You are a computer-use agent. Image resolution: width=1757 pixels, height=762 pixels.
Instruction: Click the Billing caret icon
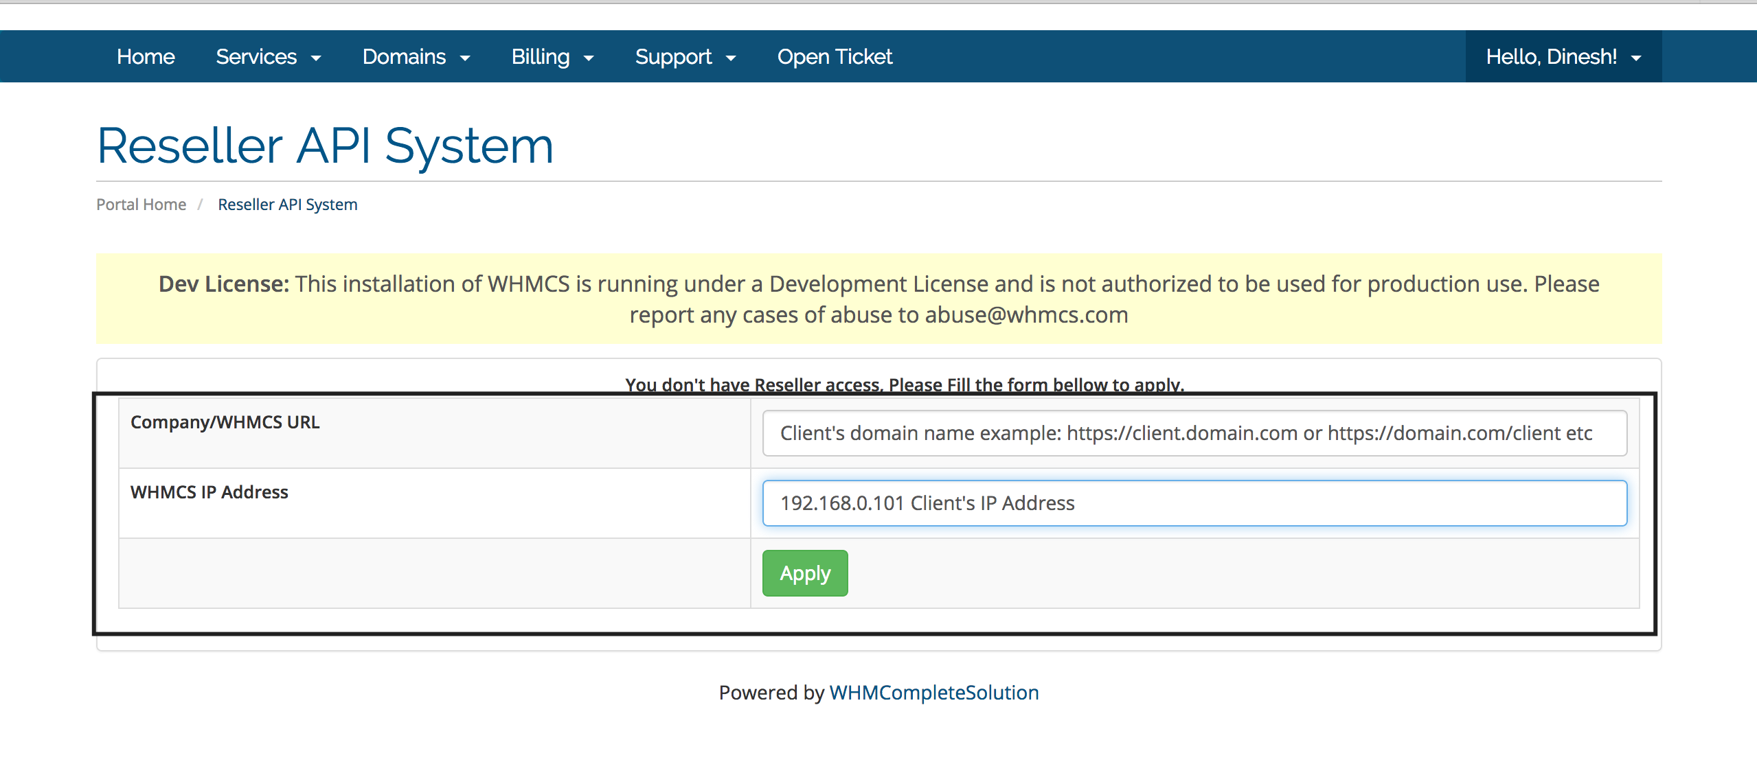(x=589, y=59)
